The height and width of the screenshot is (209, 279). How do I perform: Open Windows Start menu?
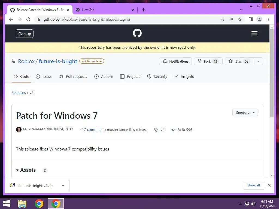pyautogui.click(x=7, y=204)
